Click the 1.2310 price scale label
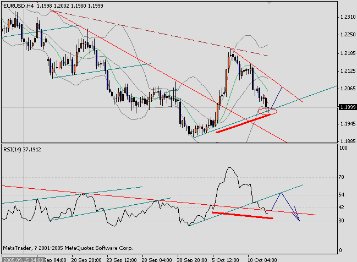The width and height of the screenshot is (357, 262). (348, 17)
